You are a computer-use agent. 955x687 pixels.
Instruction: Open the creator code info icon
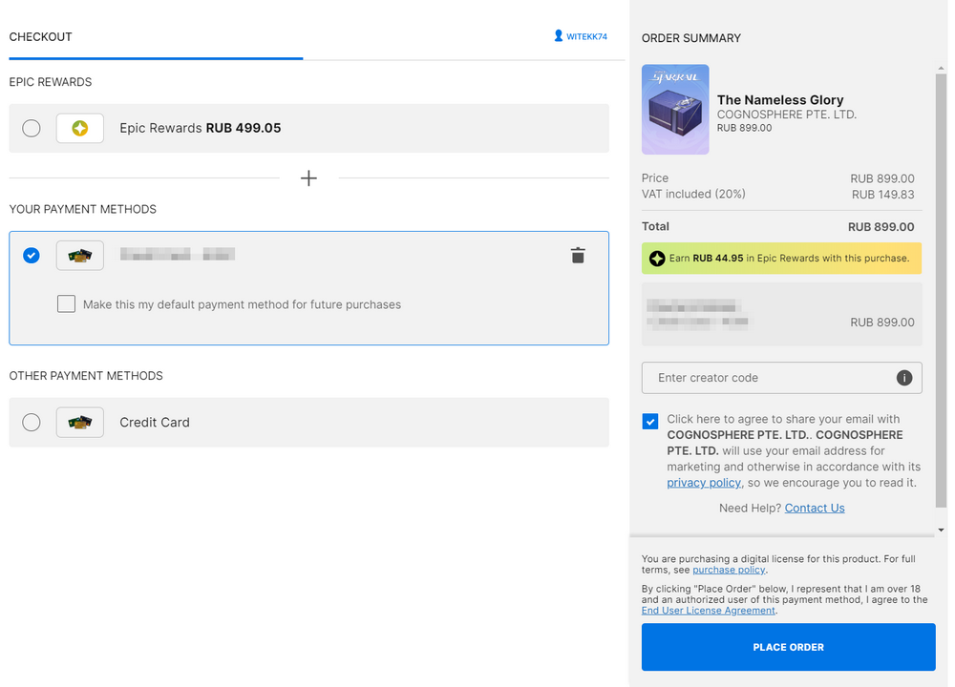click(x=904, y=378)
